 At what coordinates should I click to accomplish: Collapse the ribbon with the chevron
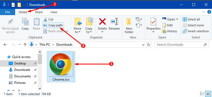[203, 12]
